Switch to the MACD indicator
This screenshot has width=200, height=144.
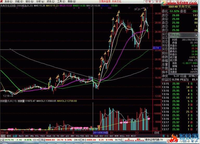tap(21, 136)
